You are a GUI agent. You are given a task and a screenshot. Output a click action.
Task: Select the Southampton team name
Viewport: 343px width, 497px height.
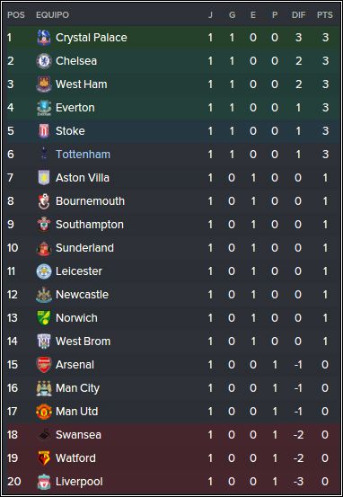click(x=90, y=225)
